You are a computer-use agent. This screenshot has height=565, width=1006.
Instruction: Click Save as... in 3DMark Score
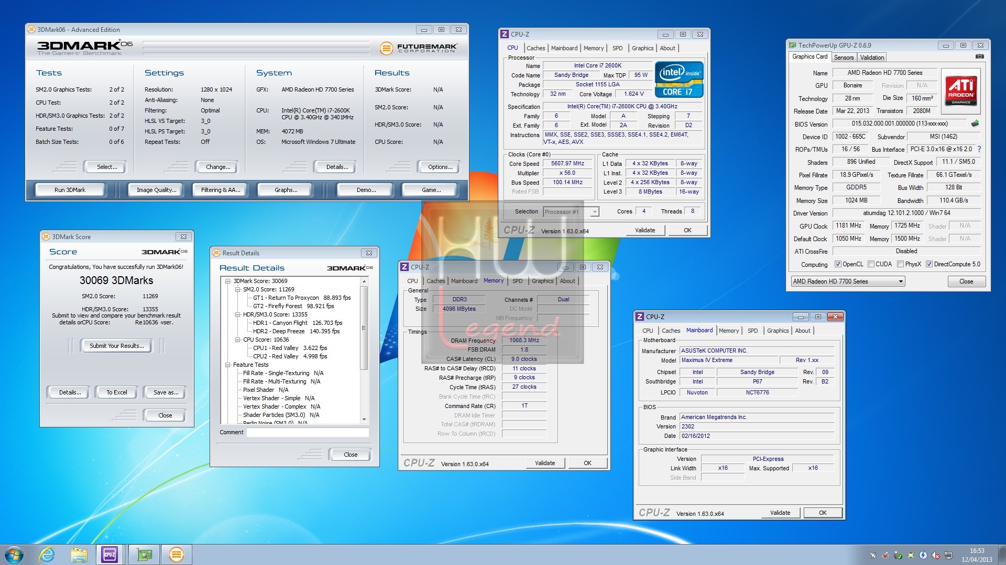click(166, 392)
